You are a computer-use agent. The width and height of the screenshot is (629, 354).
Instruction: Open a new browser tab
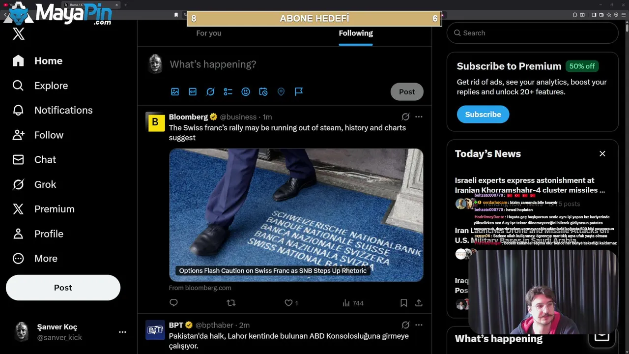[x=126, y=5]
